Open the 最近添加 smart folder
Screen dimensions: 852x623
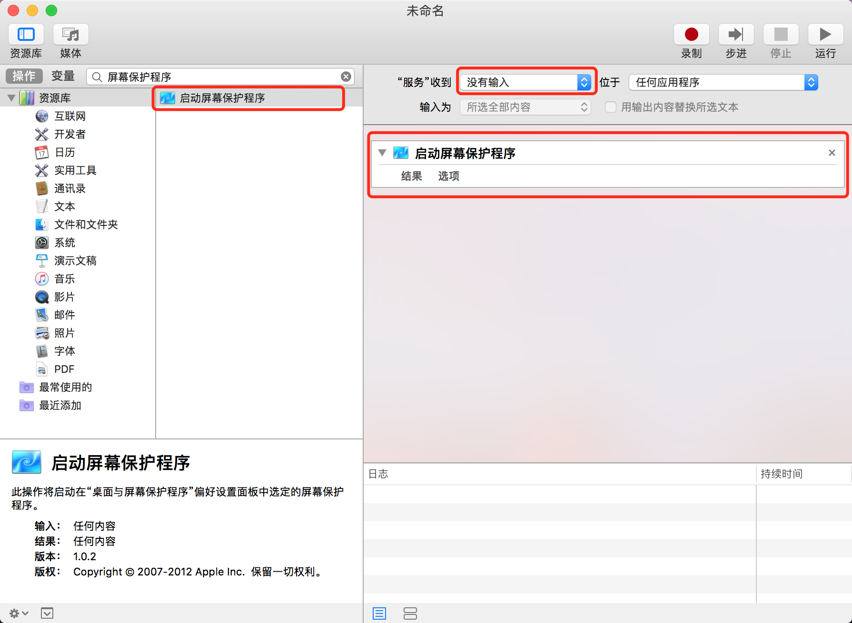point(60,405)
